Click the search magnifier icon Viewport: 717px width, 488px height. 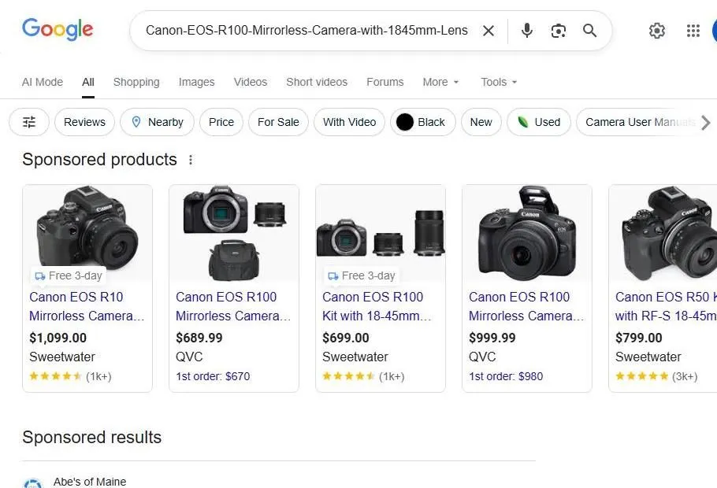[x=589, y=31]
